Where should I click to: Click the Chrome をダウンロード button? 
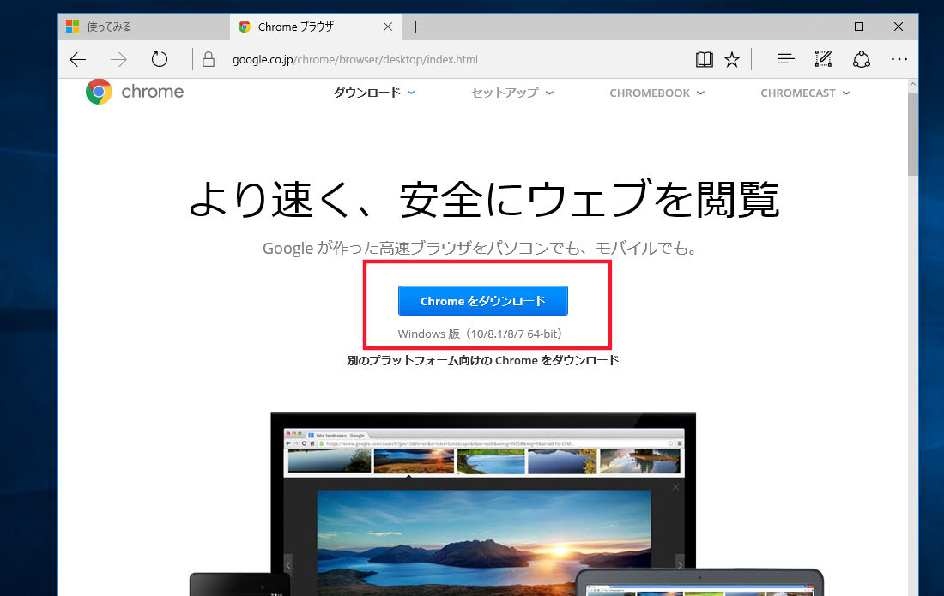[483, 301]
